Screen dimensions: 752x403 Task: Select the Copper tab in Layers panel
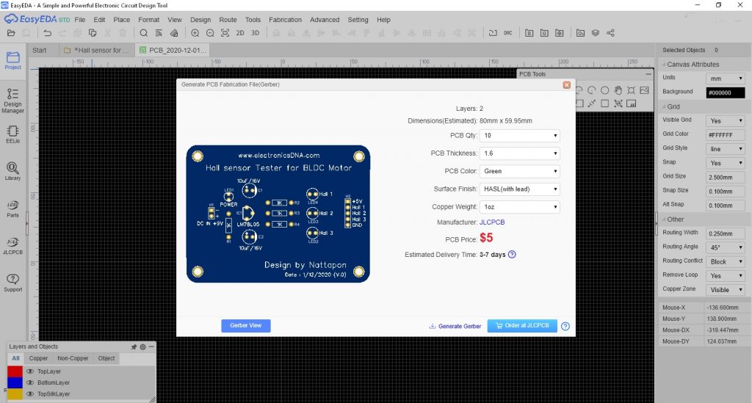[x=38, y=358]
